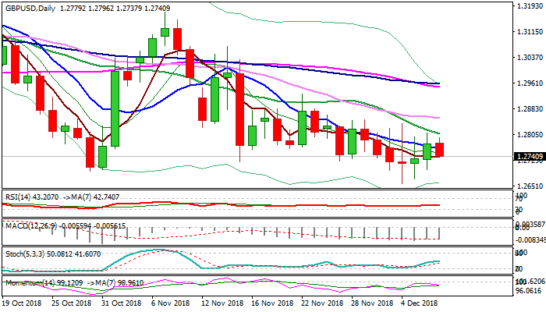Click the 19 Oct 2018 date label
The image size is (546, 312).
23,302
